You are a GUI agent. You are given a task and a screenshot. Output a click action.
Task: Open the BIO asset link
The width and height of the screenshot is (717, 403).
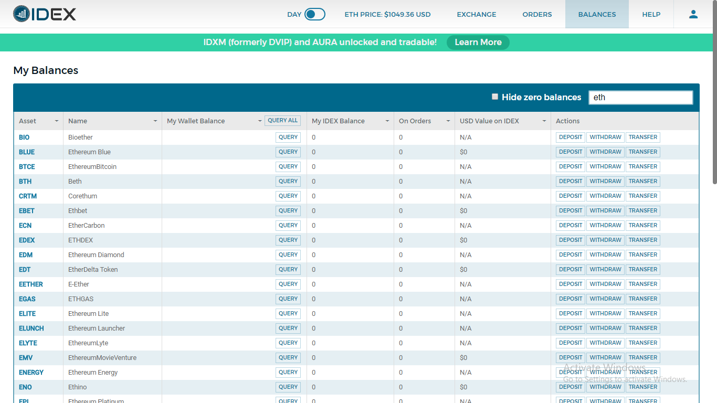tap(24, 137)
